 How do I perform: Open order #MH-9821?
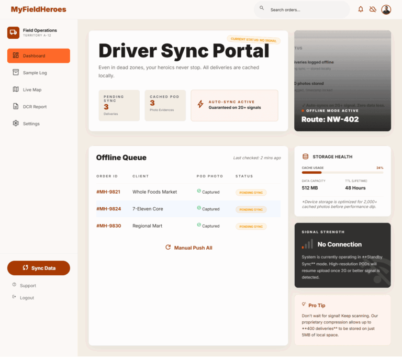tap(108, 192)
